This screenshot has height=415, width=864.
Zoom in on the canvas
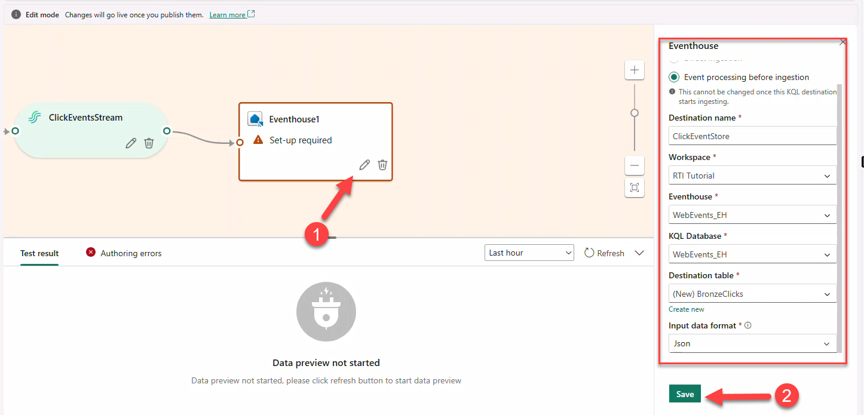click(634, 70)
